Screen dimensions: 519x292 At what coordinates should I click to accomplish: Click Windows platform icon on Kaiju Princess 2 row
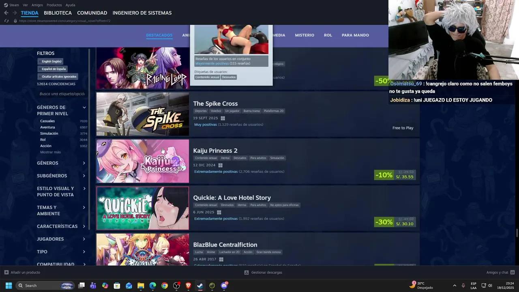coord(220,165)
